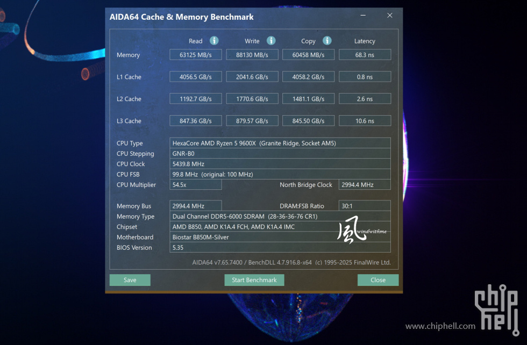Click L3 Cache read 847.36 GB/s
The image size is (527, 345).
[196, 120]
